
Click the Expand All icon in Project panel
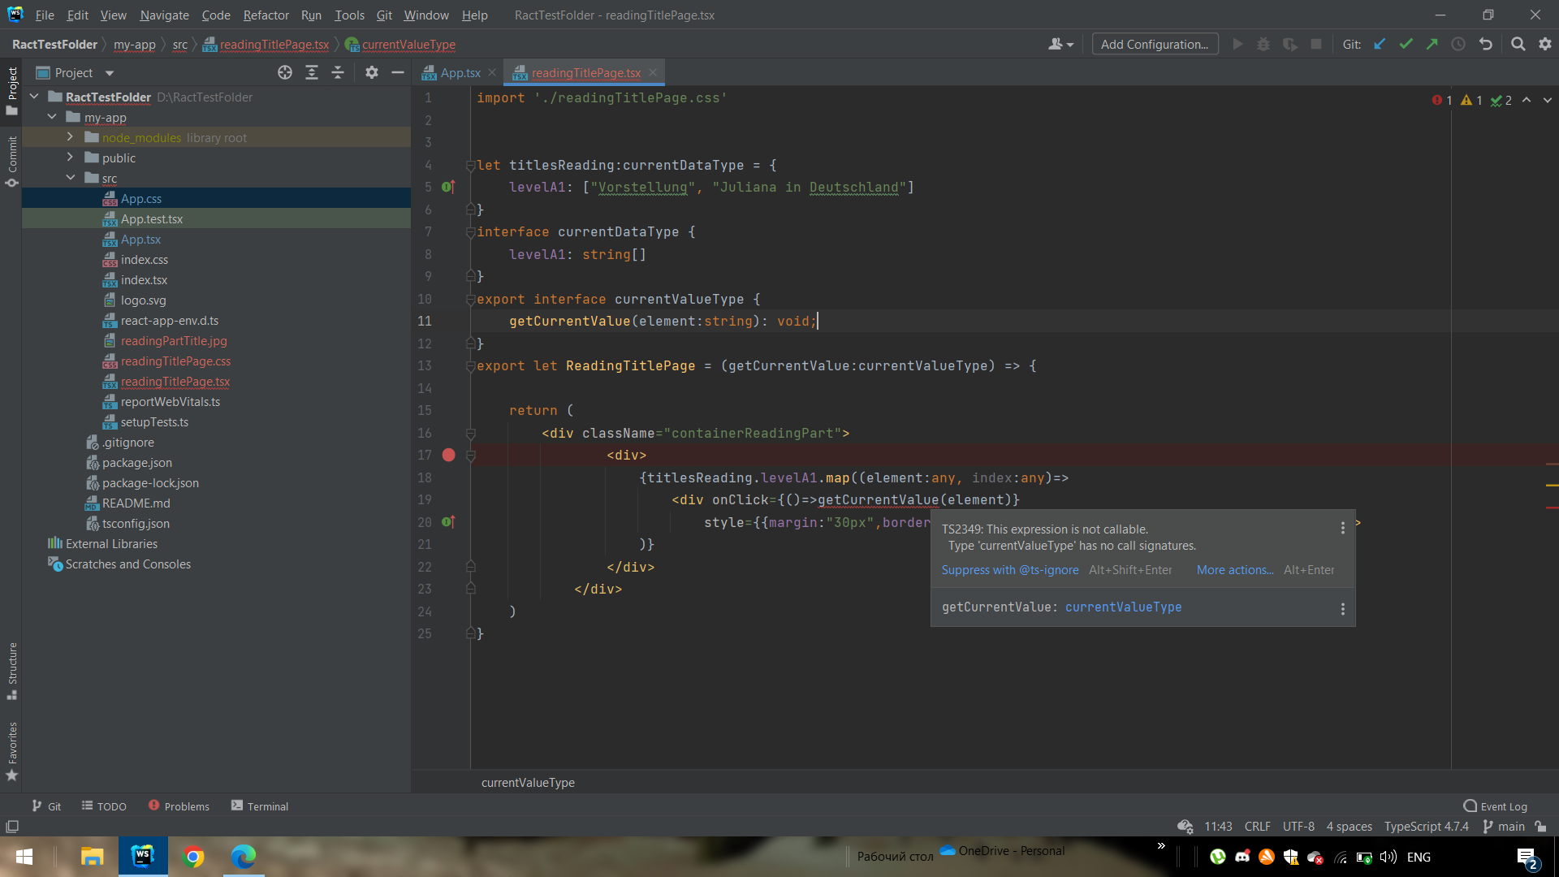(312, 72)
